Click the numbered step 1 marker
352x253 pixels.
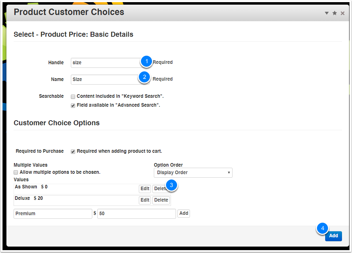point(146,62)
